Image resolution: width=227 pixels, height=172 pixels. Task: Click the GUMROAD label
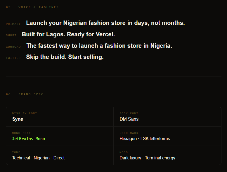(13, 47)
